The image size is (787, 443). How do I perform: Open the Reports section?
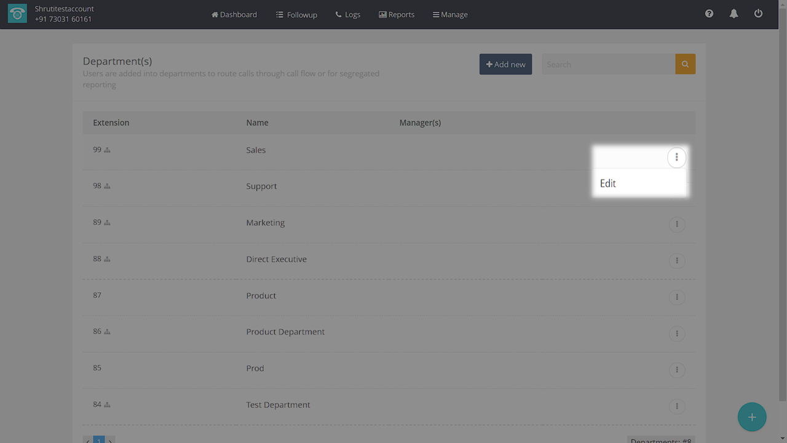tap(397, 14)
